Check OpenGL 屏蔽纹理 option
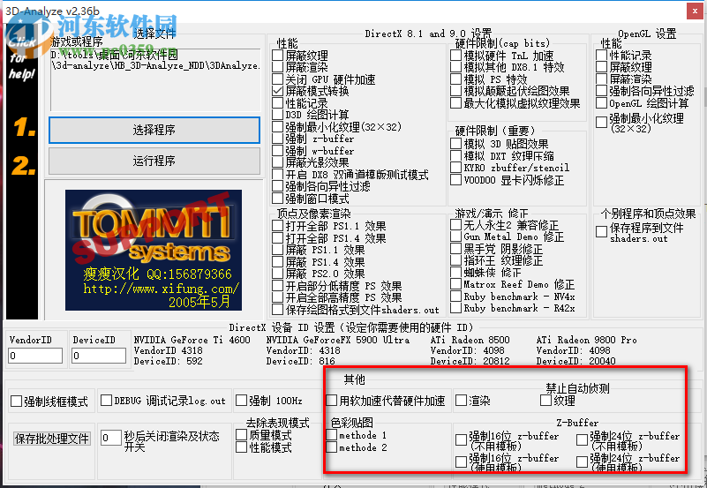 click(601, 67)
